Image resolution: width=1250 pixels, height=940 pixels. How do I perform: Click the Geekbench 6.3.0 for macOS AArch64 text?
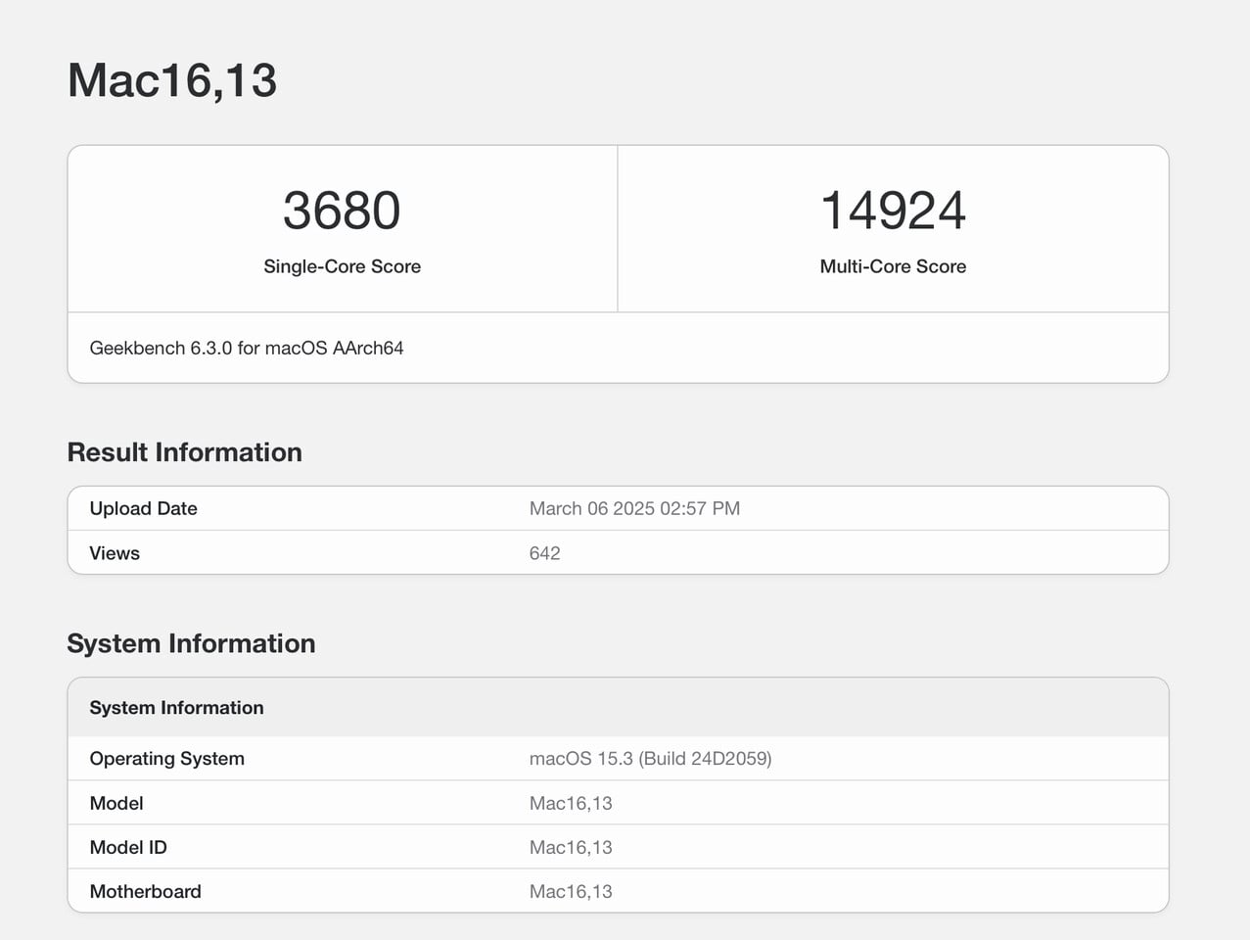[246, 348]
